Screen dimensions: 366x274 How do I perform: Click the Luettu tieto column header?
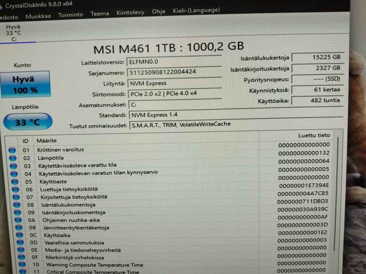[314, 135]
